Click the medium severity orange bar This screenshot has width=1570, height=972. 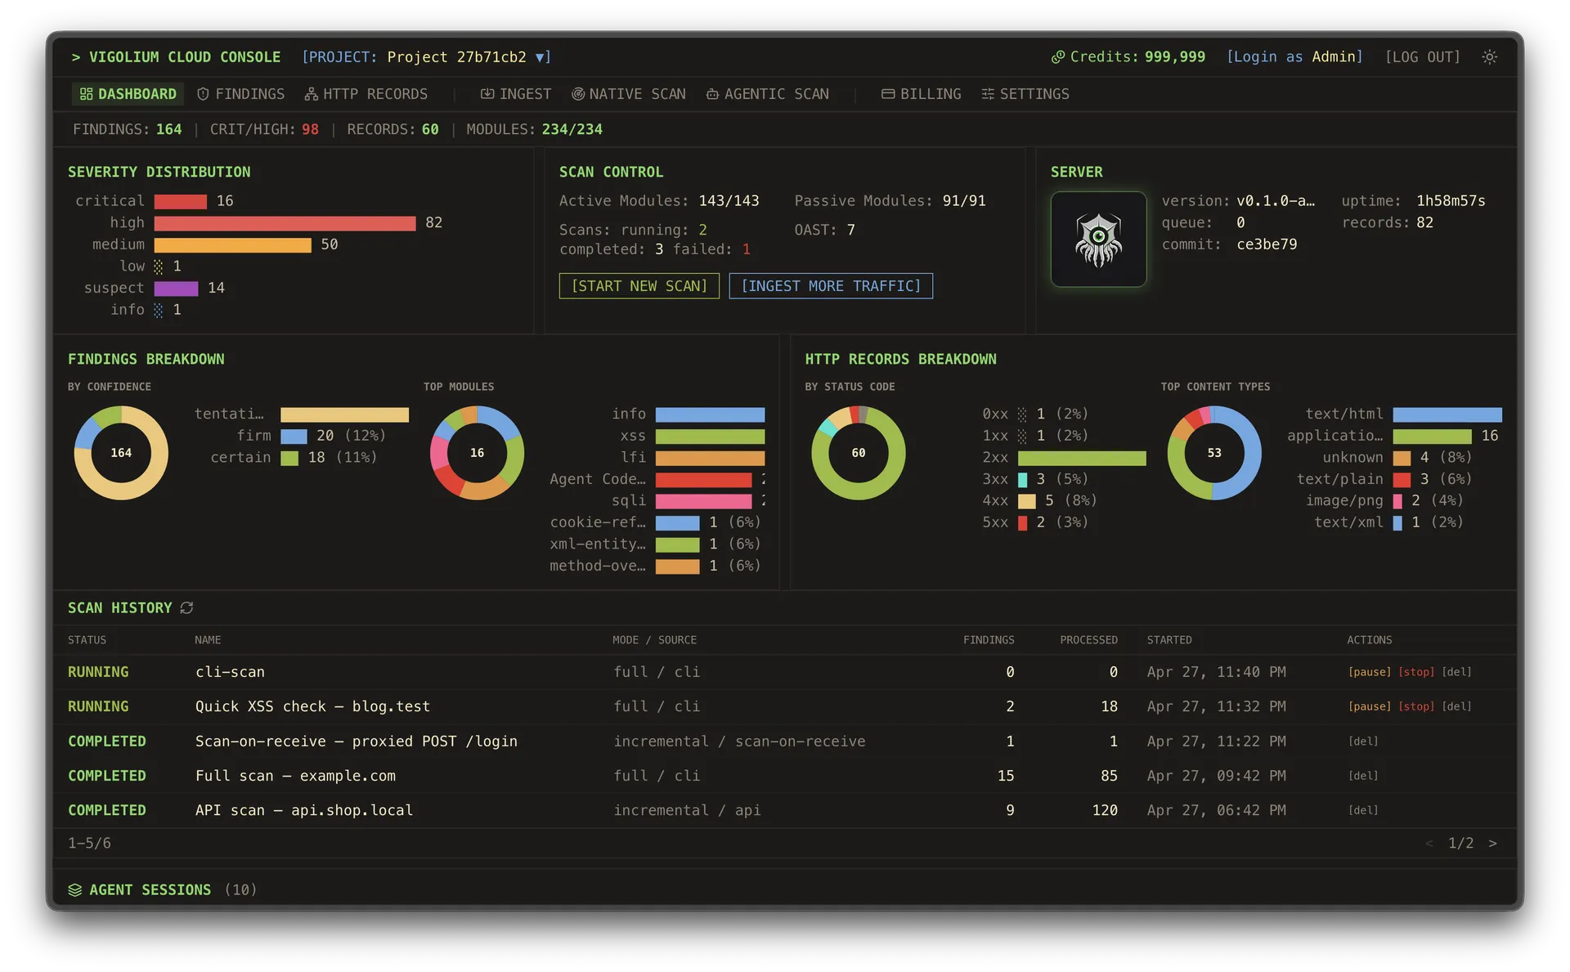tap(233, 245)
